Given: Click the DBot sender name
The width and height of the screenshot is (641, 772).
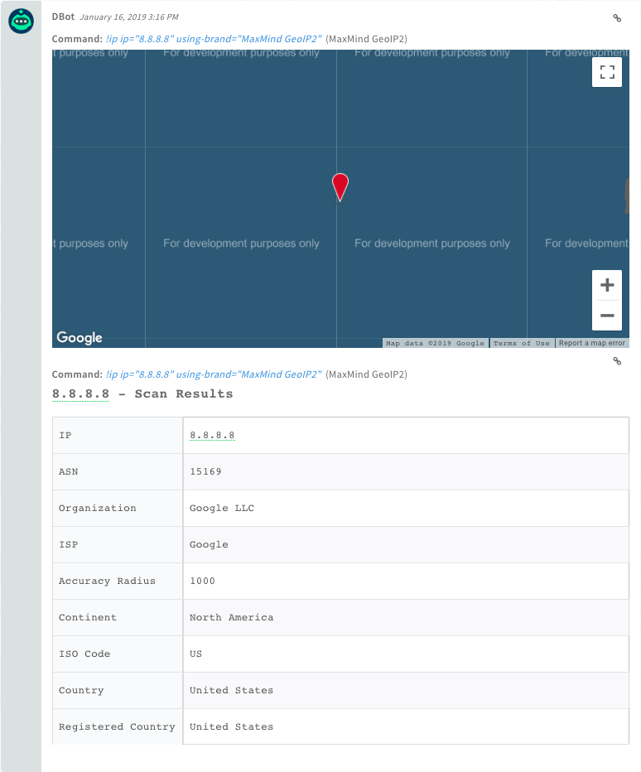Looking at the screenshot, I should tap(63, 17).
